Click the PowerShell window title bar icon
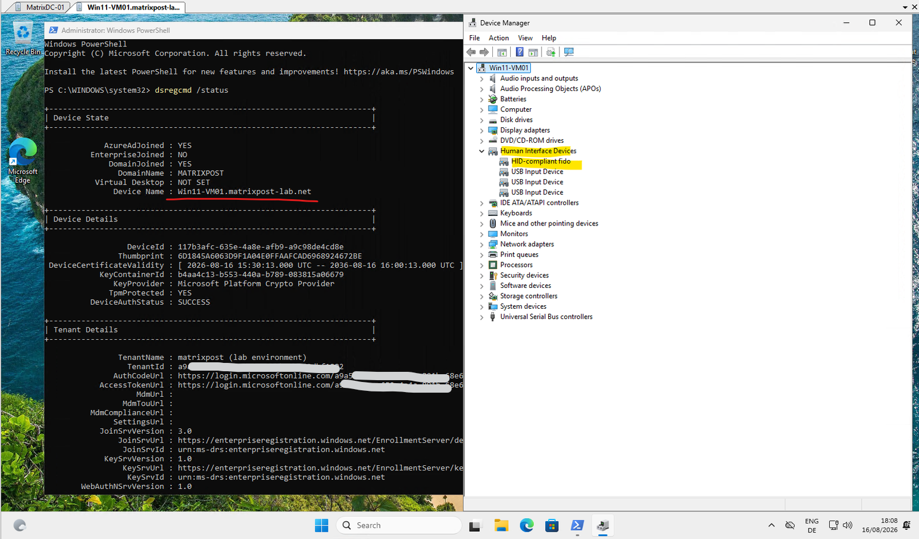Image resolution: width=919 pixels, height=539 pixels. [54, 30]
